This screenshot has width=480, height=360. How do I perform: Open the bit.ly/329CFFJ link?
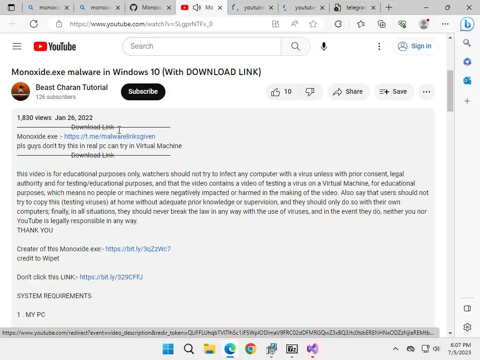pyautogui.click(x=111, y=277)
